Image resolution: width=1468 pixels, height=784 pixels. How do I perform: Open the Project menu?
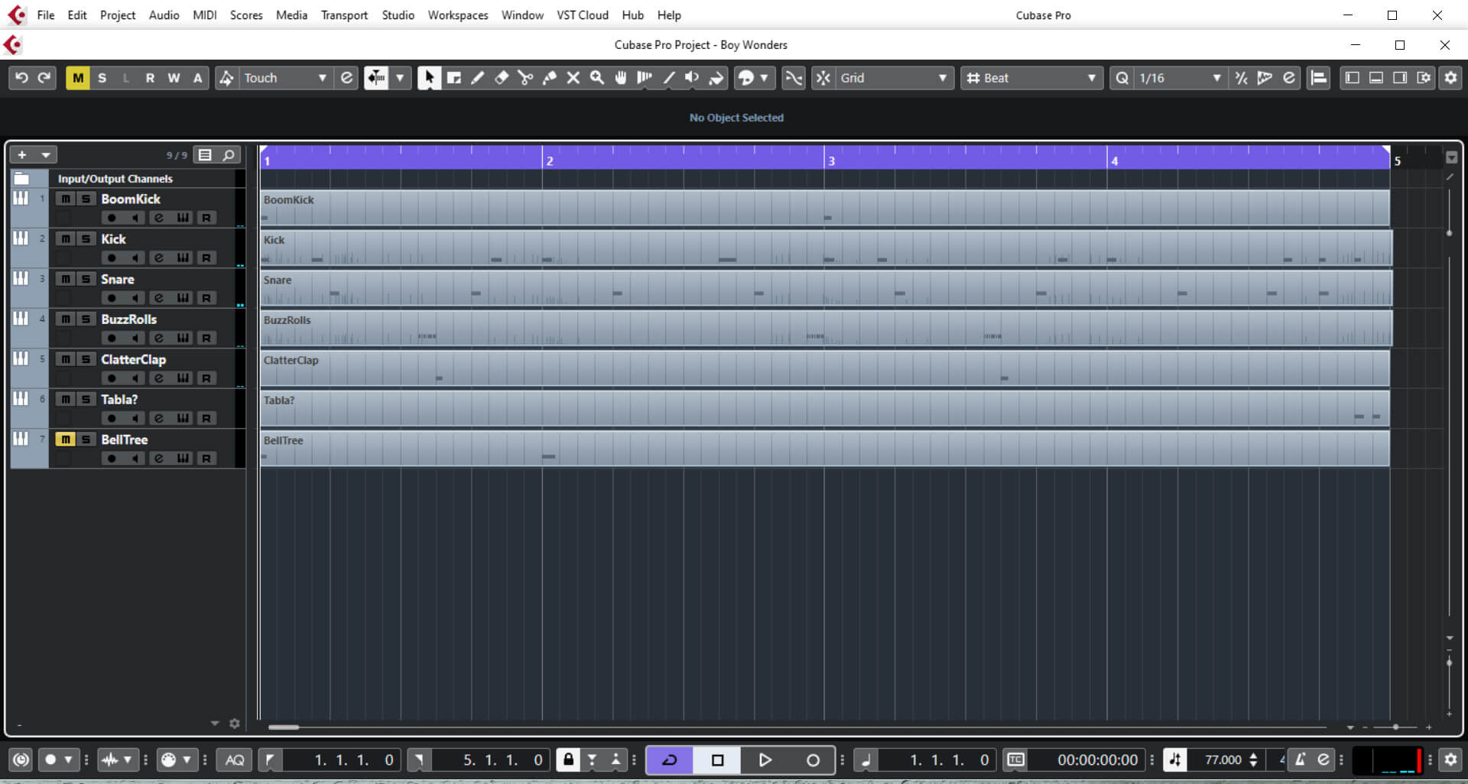(118, 15)
